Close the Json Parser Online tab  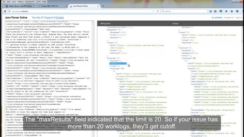(x=98, y=6)
